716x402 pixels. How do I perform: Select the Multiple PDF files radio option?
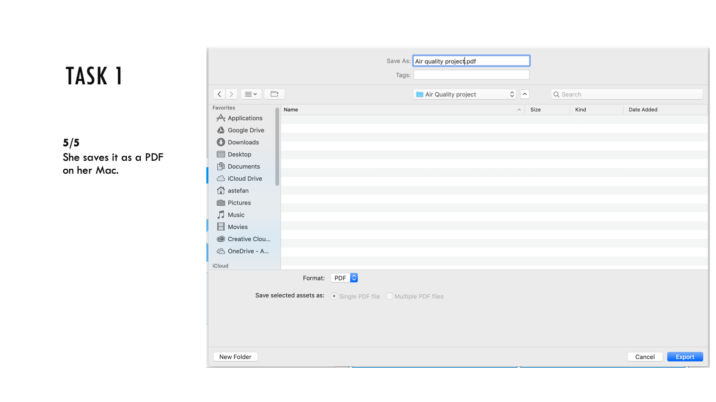415,296
